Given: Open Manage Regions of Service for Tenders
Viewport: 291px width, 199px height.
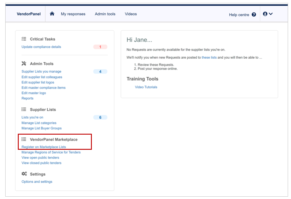Looking at the screenshot, I should 51,152.
